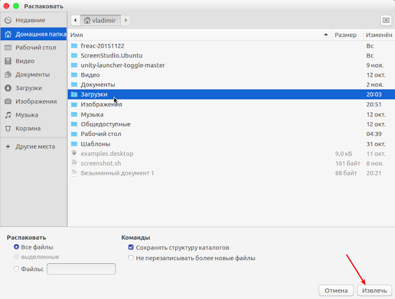Select freac-20151122 folder name
This screenshot has width=395, height=299.
tap(102, 46)
